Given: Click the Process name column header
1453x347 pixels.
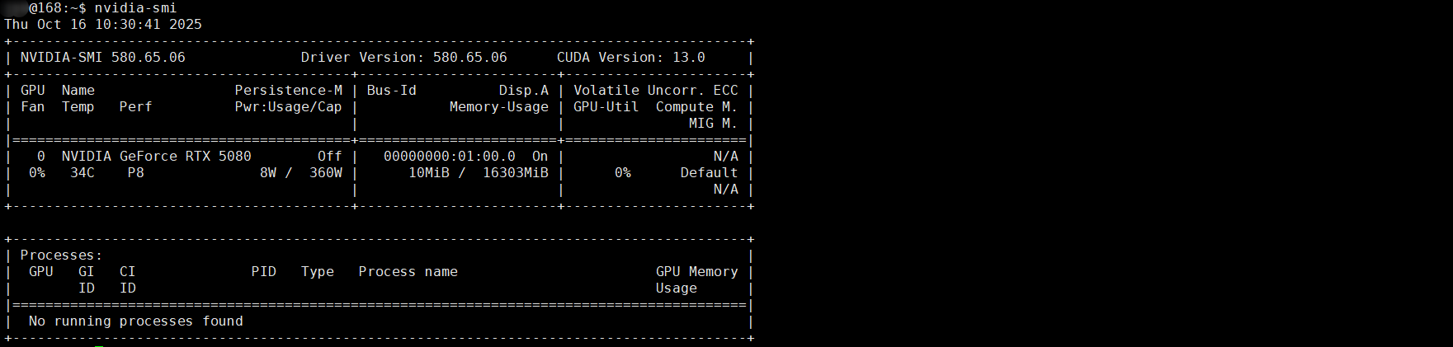Looking at the screenshot, I should pos(408,272).
